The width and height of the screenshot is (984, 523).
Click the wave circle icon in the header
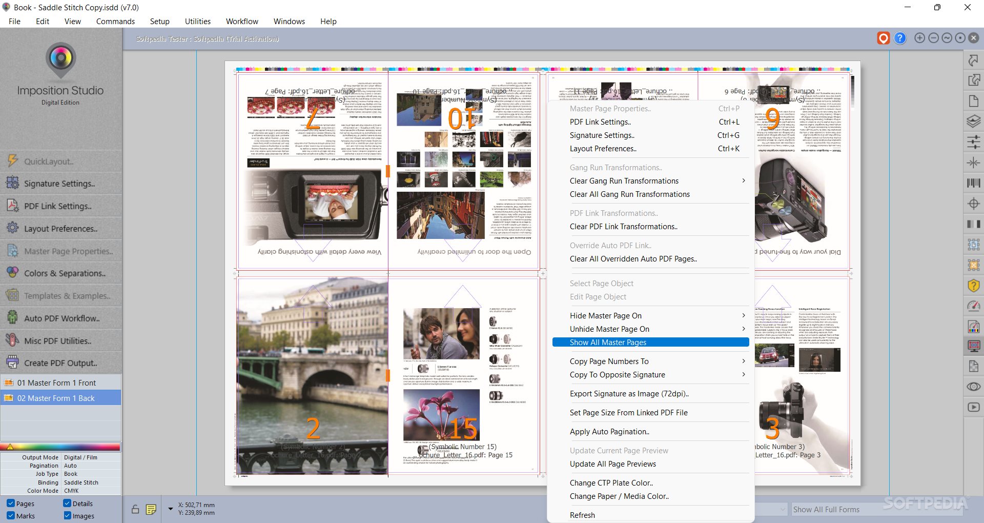click(947, 38)
